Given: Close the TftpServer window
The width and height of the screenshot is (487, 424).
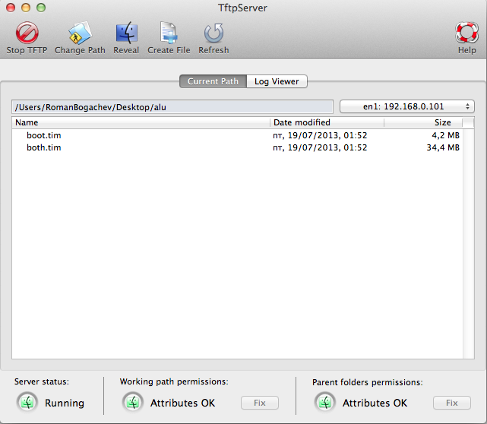Looking at the screenshot, I should pyautogui.click(x=11, y=8).
